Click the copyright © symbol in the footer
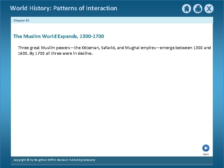224x168 pixels. [28, 160]
